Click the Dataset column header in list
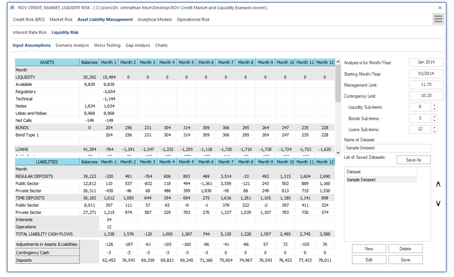The width and height of the screenshot is (454, 277). [381, 172]
